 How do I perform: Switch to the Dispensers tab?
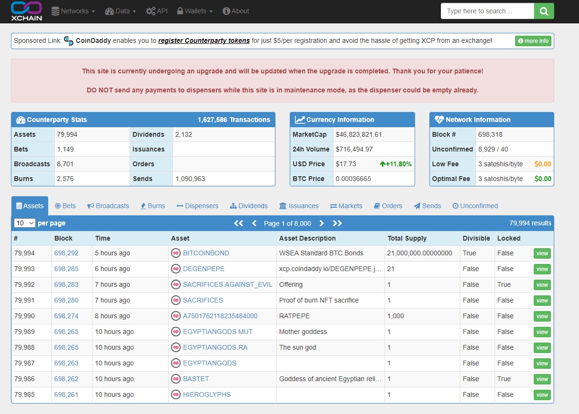click(x=197, y=206)
